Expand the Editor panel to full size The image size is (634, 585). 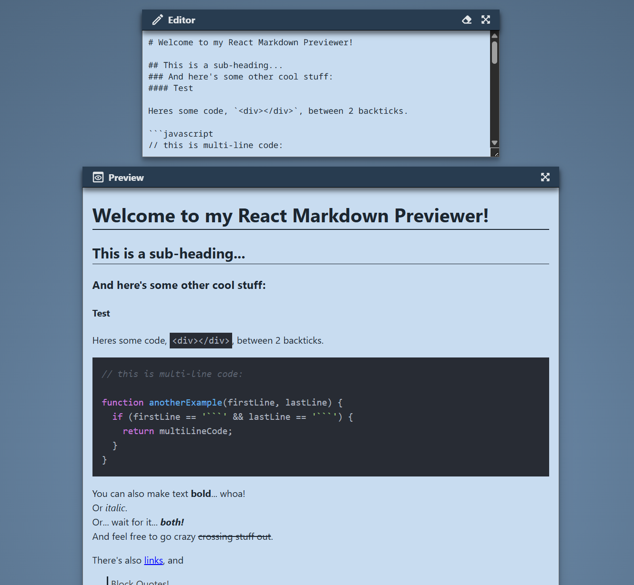click(x=485, y=20)
